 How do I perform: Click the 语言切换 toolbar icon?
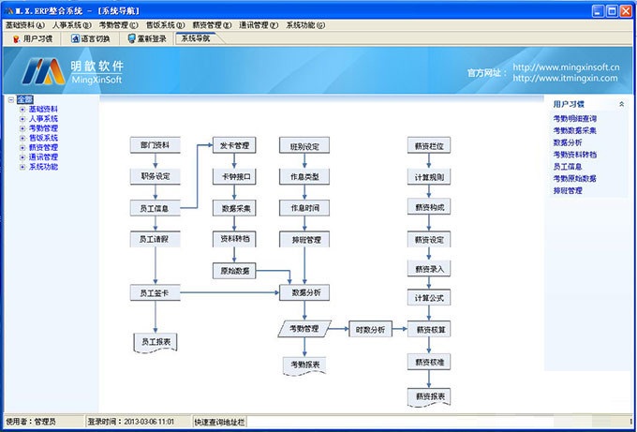[x=75, y=39]
